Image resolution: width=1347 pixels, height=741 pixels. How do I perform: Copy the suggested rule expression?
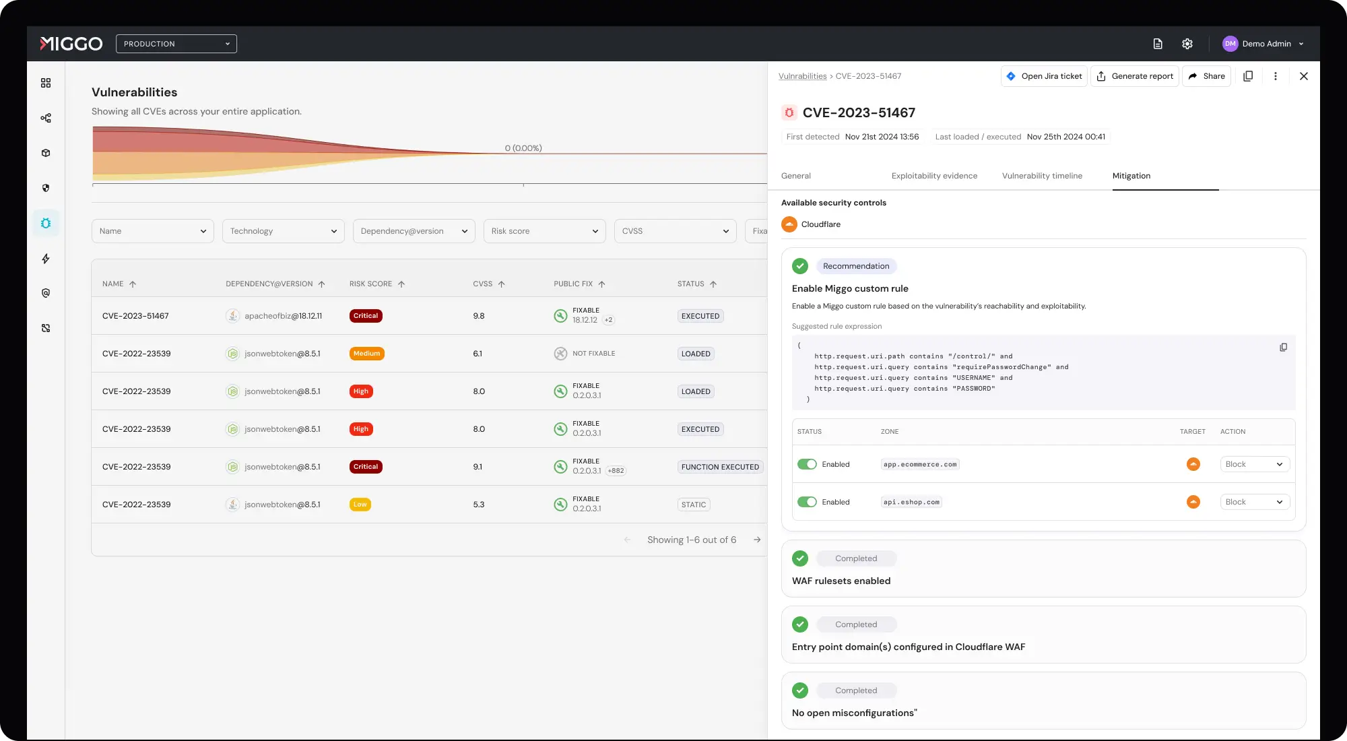1283,347
